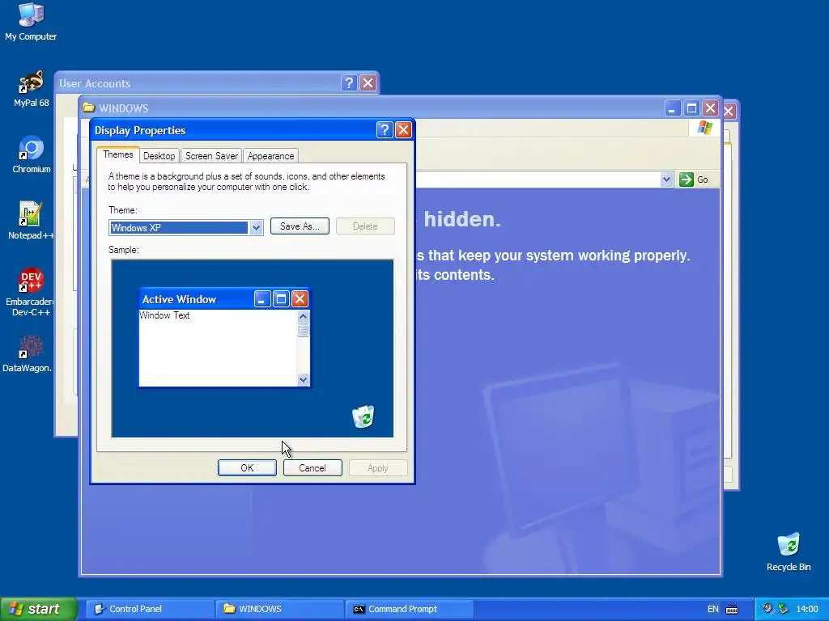Click Windows flag logo in explorer toolbar

click(x=705, y=128)
